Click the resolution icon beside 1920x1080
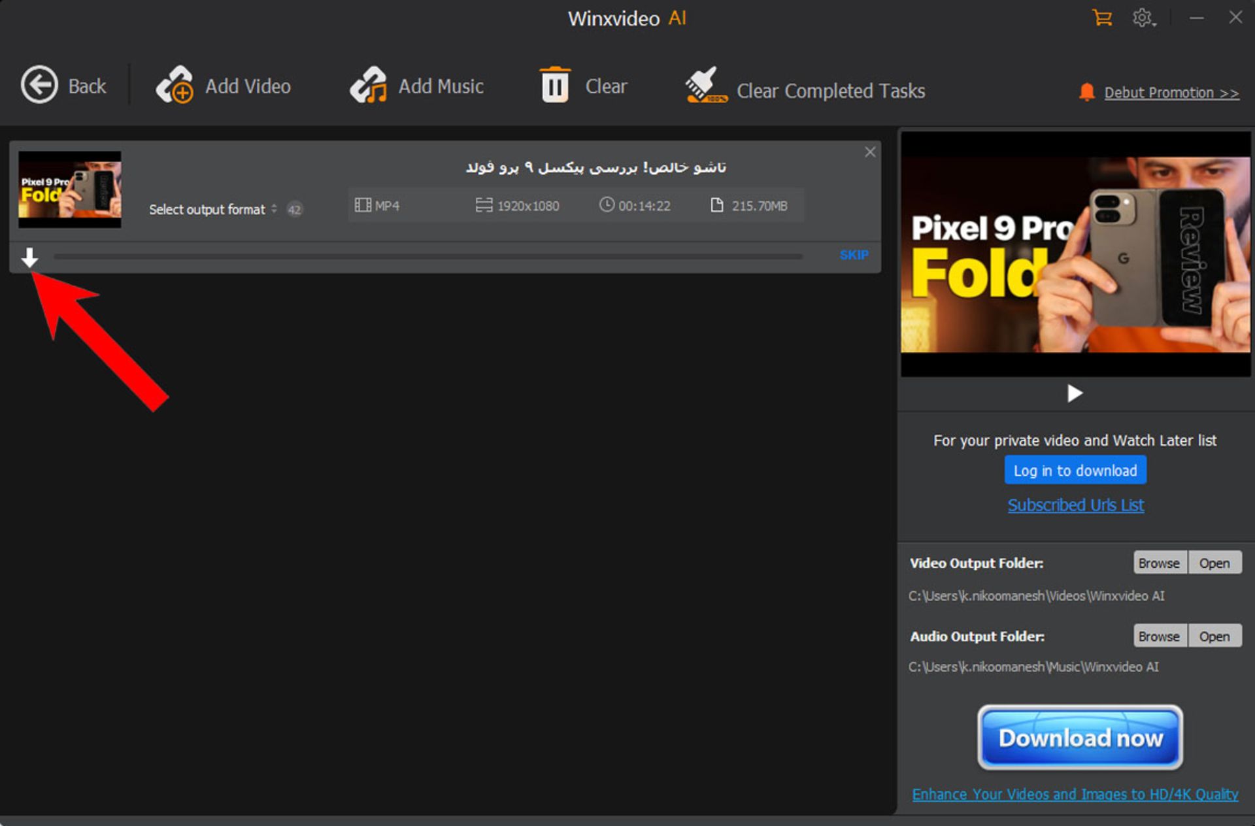Image resolution: width=1255 pixels, height=826 pixels. coord(484,205)
